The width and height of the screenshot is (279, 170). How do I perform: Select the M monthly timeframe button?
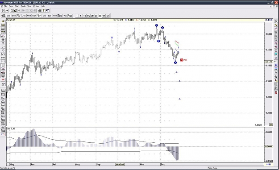108,16
